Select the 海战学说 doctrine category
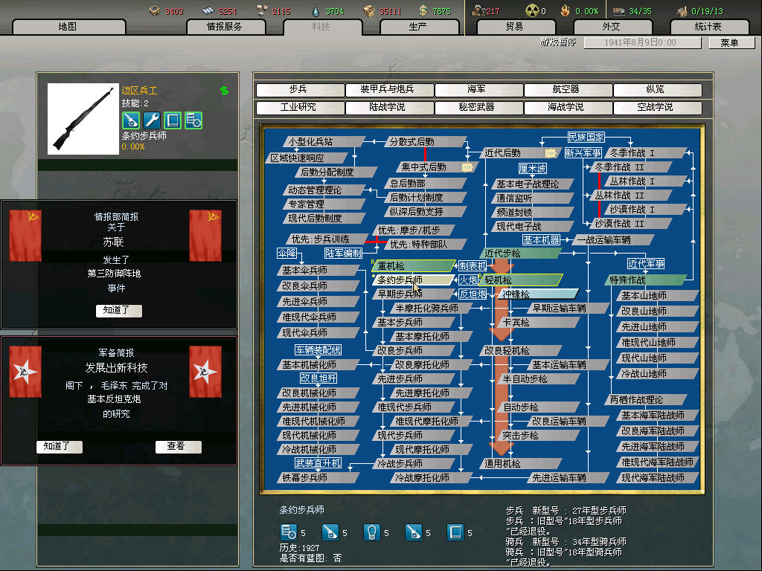 [x=568, y=107]
